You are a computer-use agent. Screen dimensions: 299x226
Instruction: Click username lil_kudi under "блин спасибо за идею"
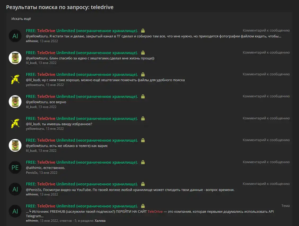(x=31, y=63)
